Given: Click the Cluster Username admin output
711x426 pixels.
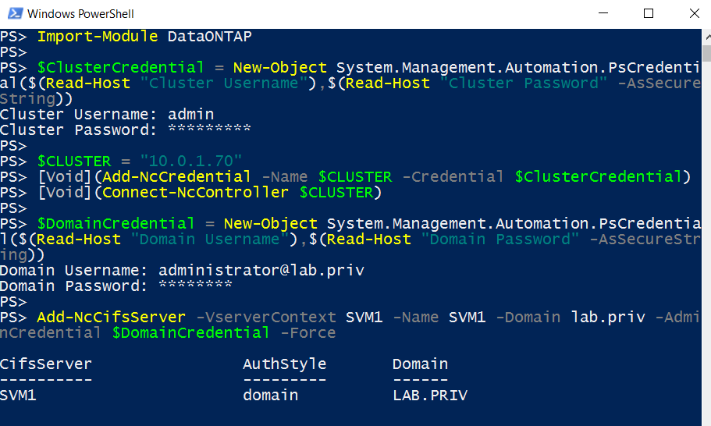Looking at the screenshot, I should coord(107,114).
